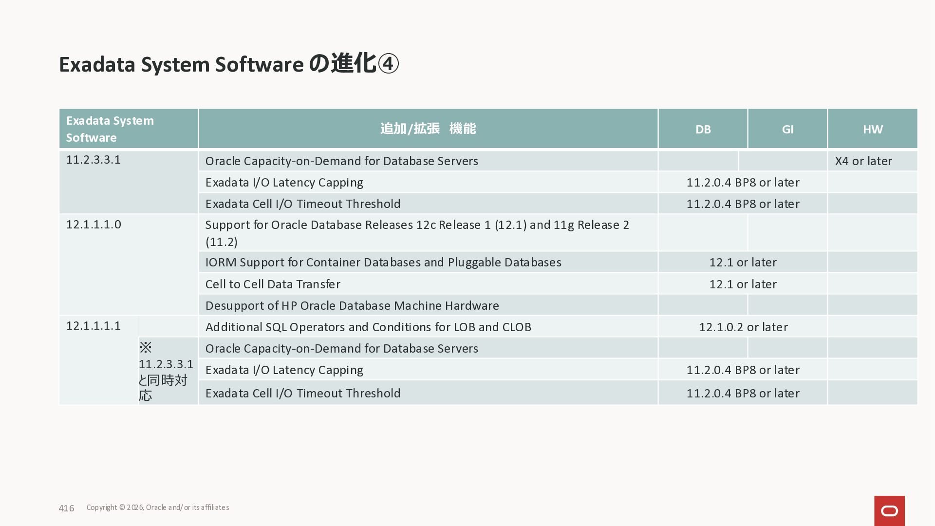Click the ※11.2.3.3.1と同時対応 note cell
Viewport: 935px width, 526px height.
tap(167, 372)
